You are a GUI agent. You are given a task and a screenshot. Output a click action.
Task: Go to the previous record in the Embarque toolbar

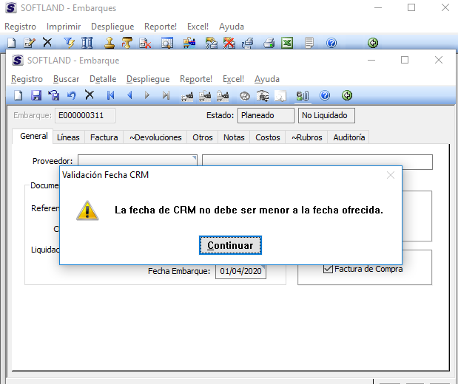coord(129,95)
